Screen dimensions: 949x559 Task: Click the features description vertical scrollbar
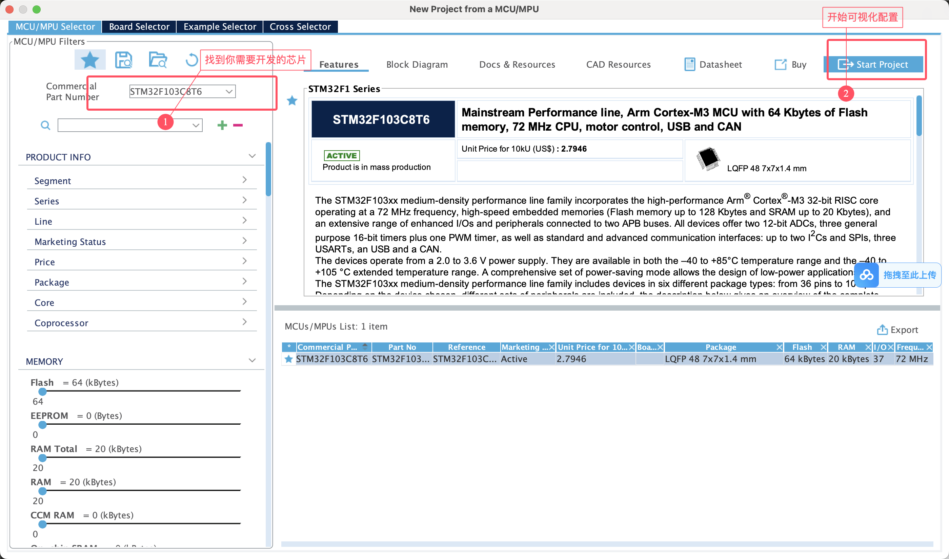coord(919,116)
